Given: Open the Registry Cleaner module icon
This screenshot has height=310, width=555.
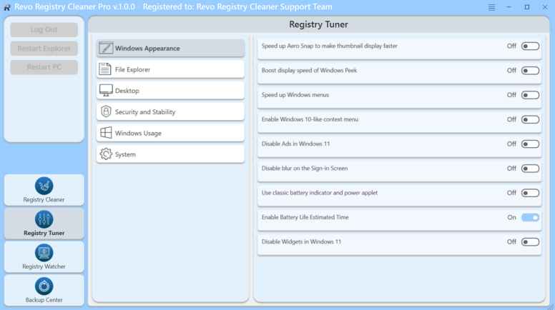Looking at the screenshot, I should [x=44, y=186].
